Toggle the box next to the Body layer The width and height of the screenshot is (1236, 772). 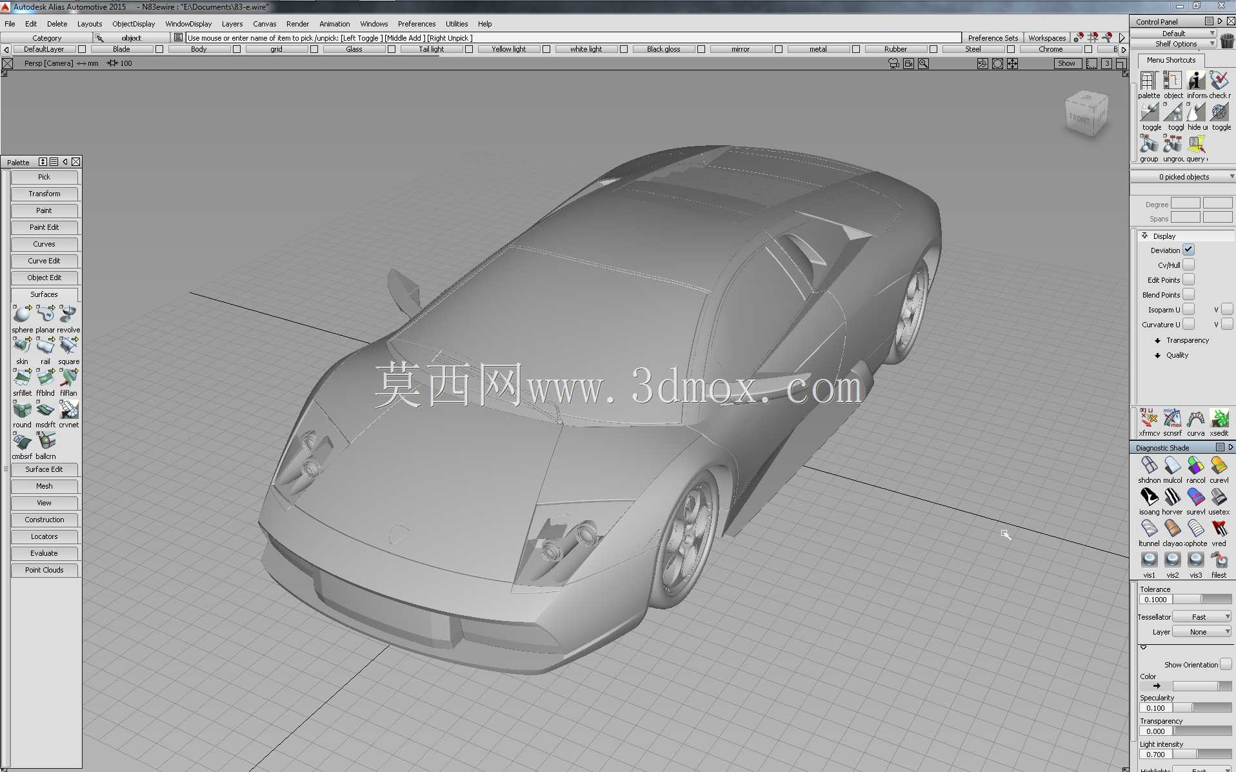pos(237,49)
